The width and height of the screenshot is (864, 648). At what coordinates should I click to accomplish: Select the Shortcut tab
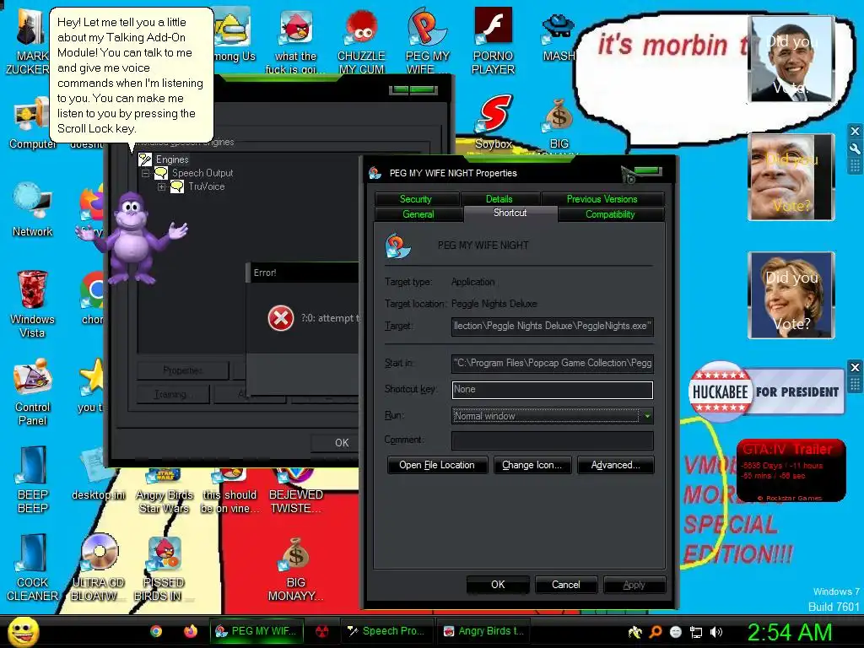point(510,213)
